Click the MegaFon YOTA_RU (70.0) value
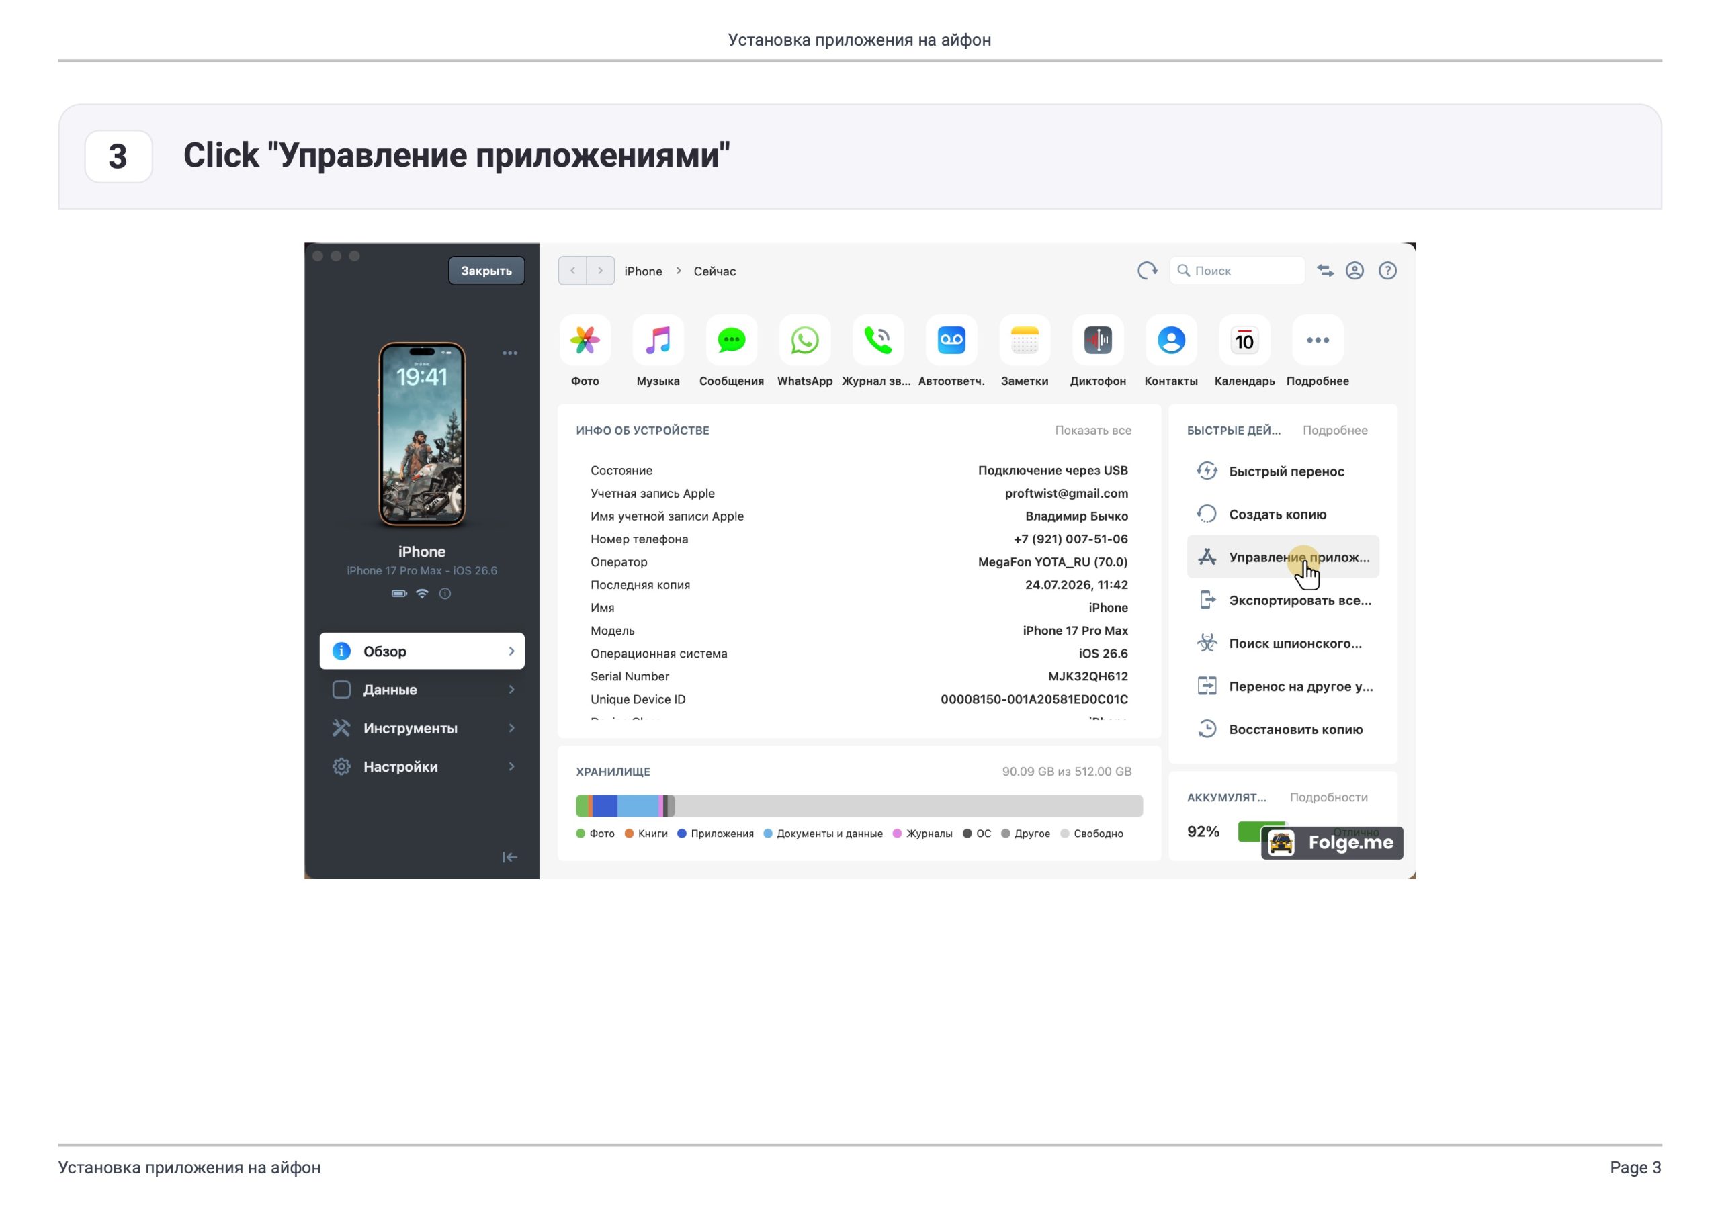The height and width of the screenshot is (1215, 1720). (x=1053, y=561)
